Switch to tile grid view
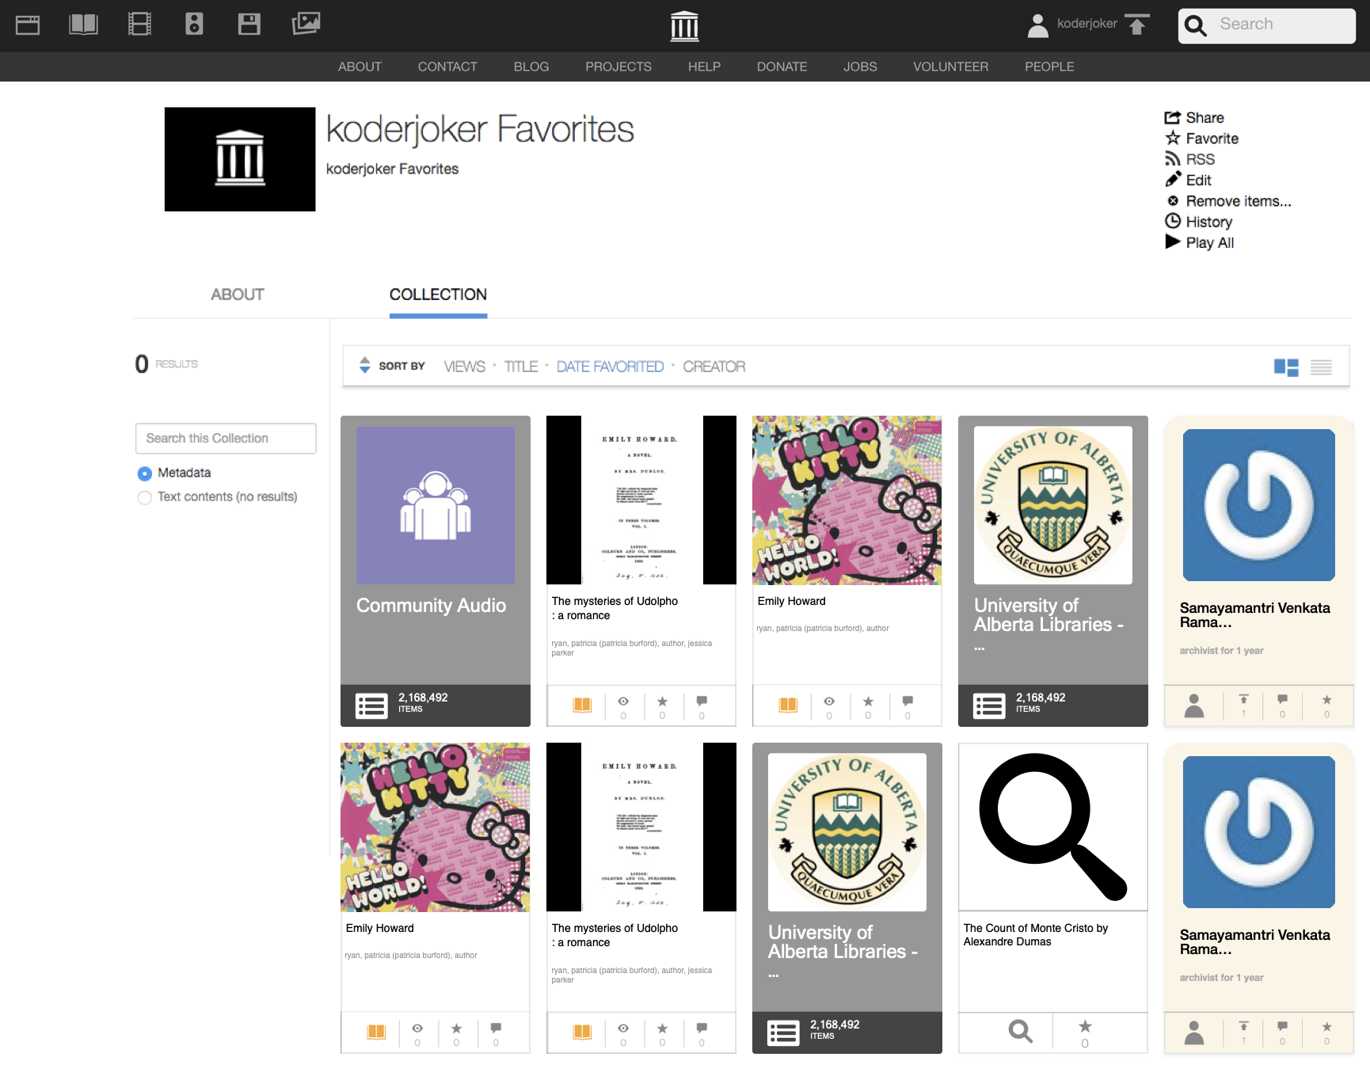 [x=1286, y=367]
